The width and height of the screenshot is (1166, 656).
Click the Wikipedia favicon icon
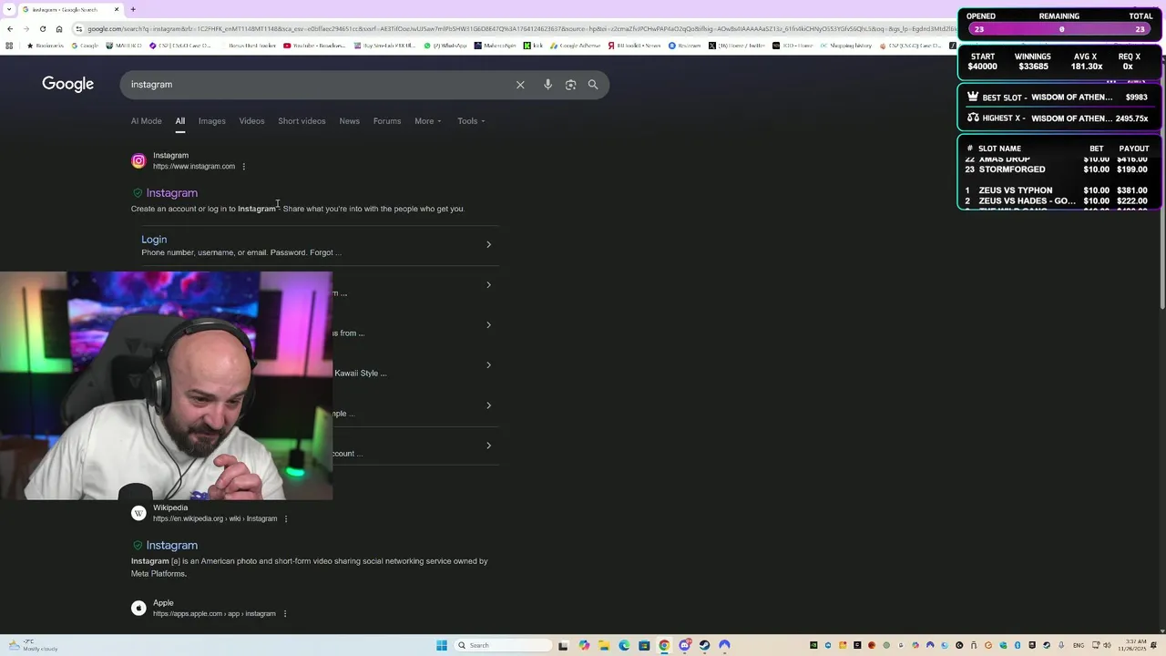point(138,513)
